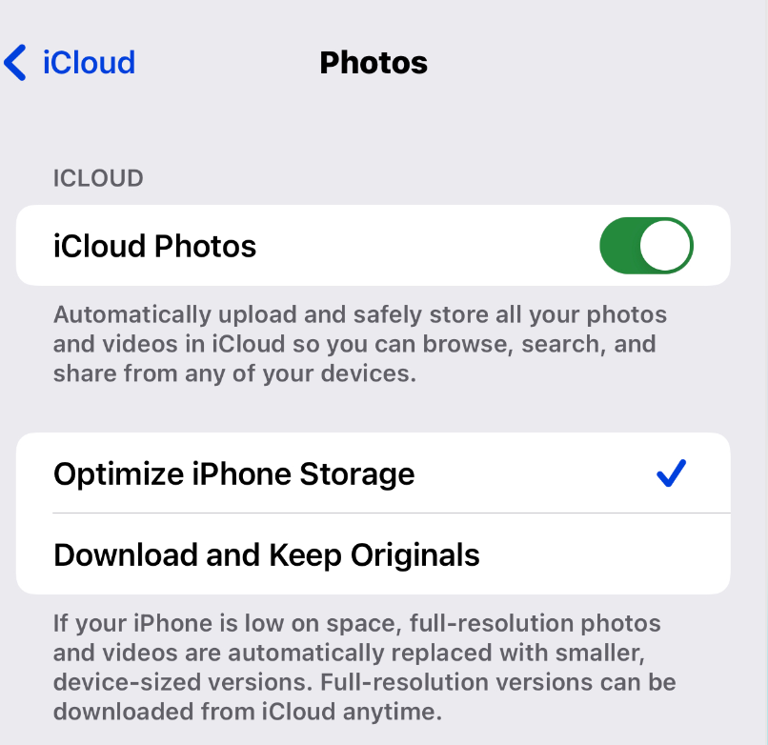Click the Photos page title
Image resolution: width=768 pixels, height=745 pixels.
click(374, 63)
